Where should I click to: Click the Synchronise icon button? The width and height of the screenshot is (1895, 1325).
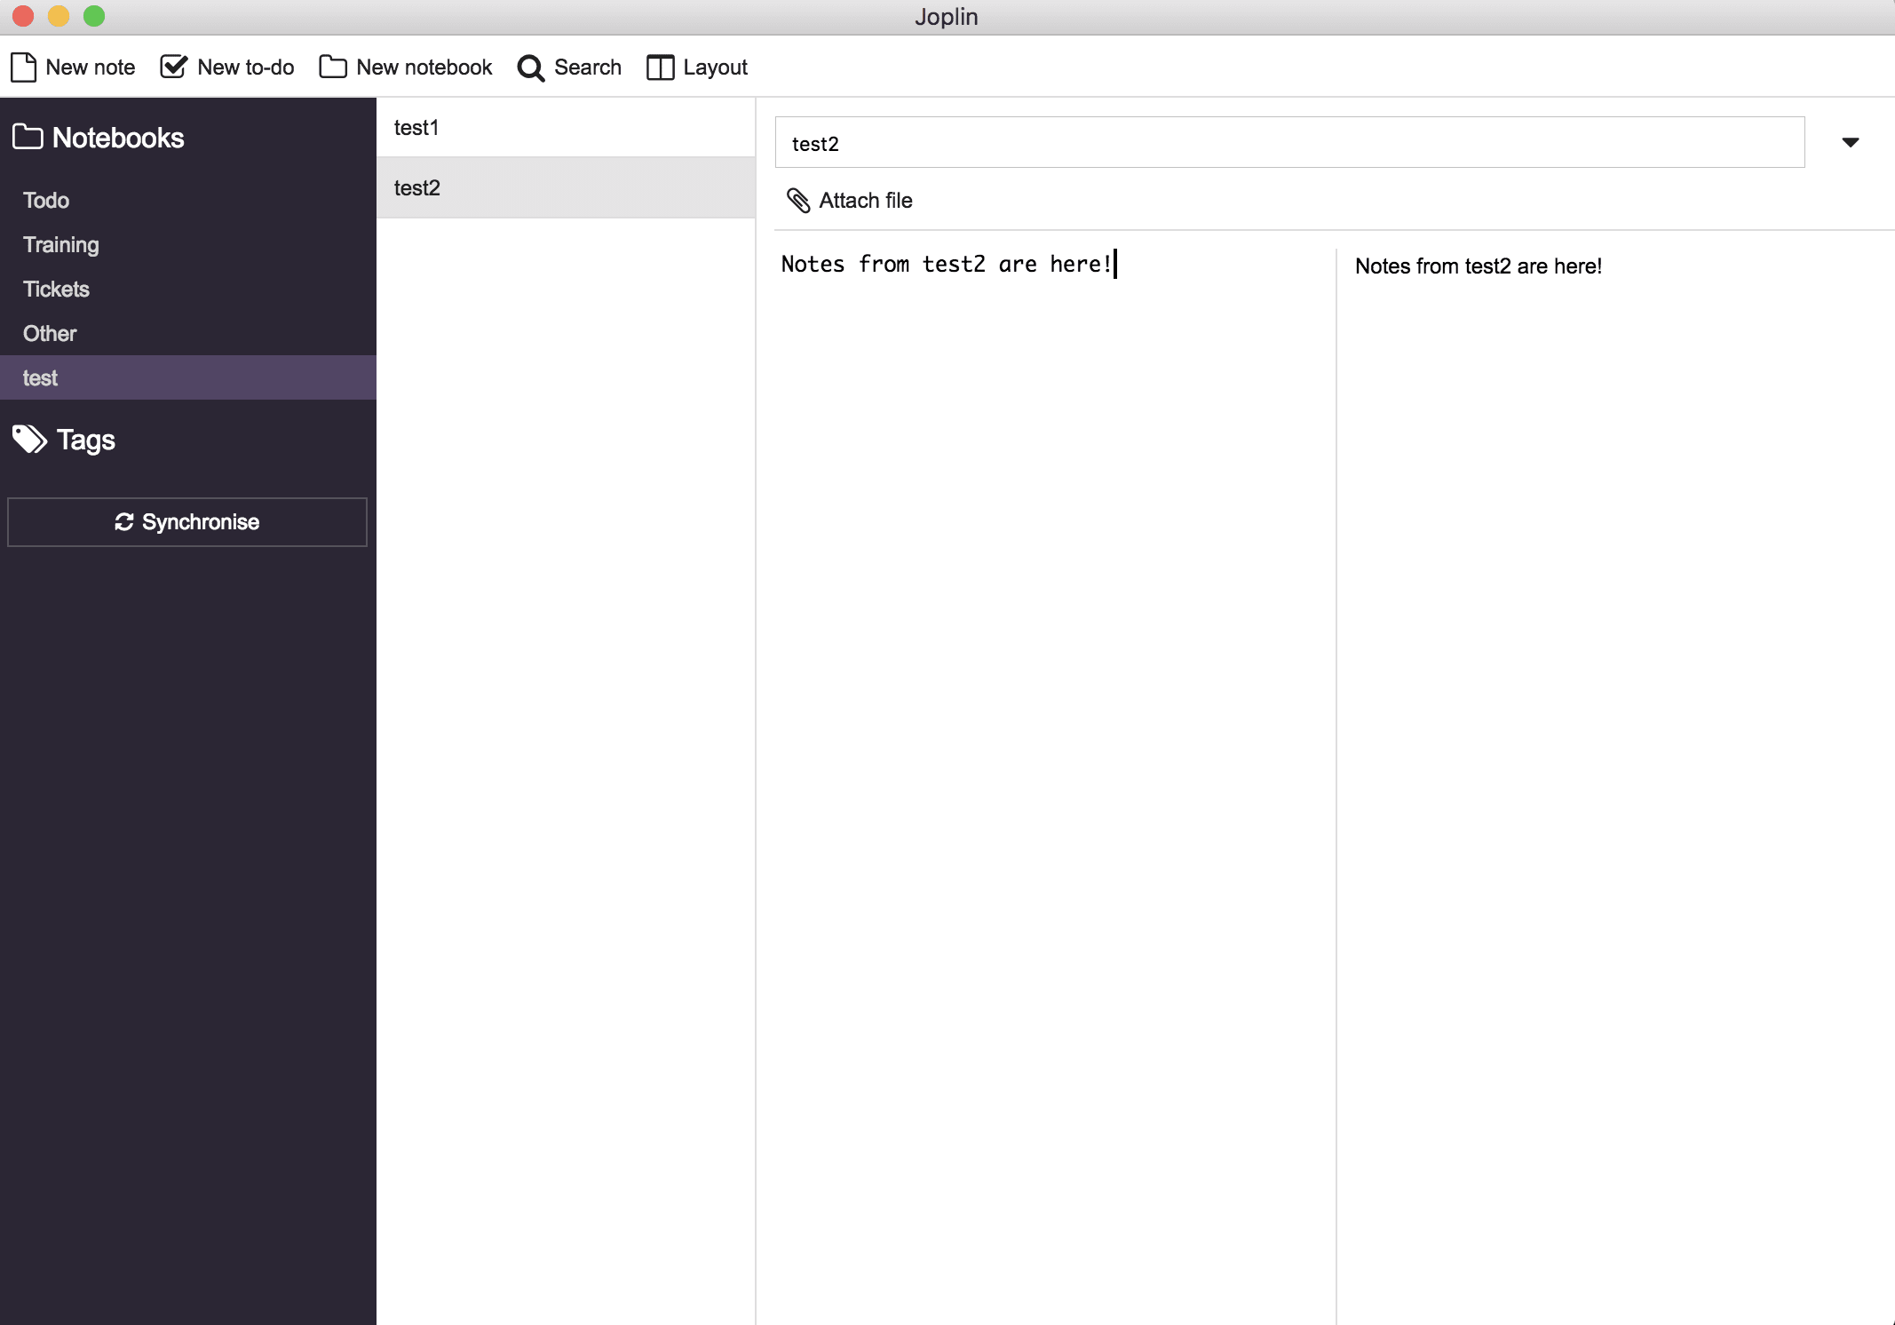click(125, 523)
